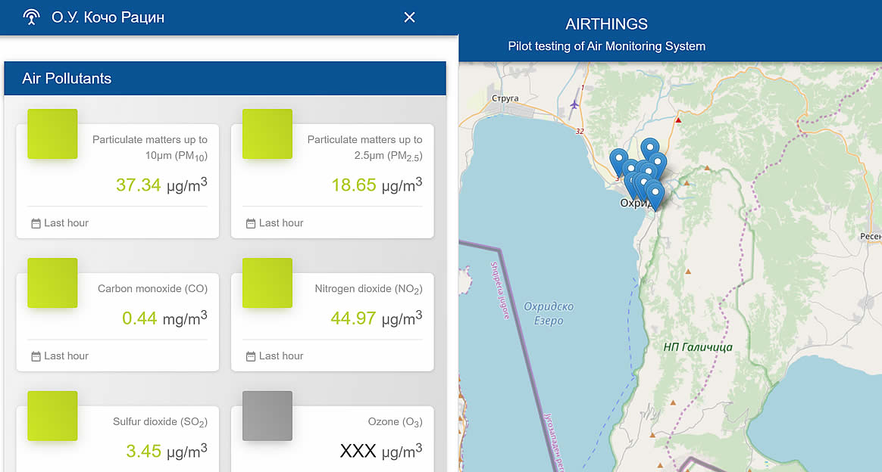Click the Carbon monoxide green status swatch
The height and width of the screenshot is (472, 882).
coord(52,283)
